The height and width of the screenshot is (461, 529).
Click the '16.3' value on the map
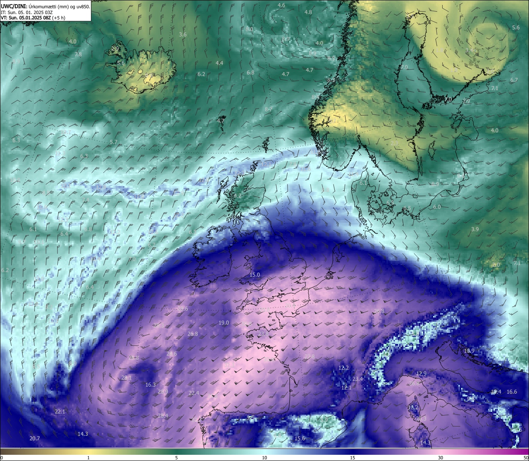pos(150,385)
